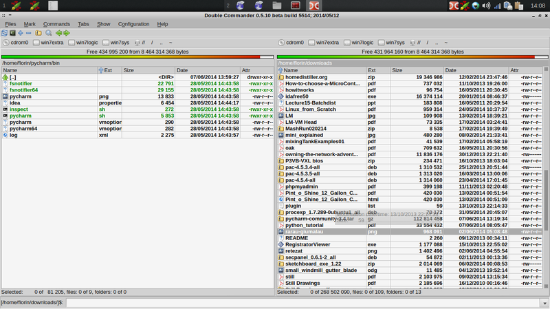Go to root (/) in right panel
This screenshot has height=309, width=550.
(x=427, y=43)
